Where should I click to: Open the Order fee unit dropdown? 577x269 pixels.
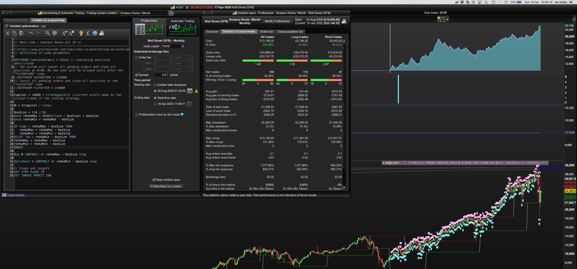(190, 57)
